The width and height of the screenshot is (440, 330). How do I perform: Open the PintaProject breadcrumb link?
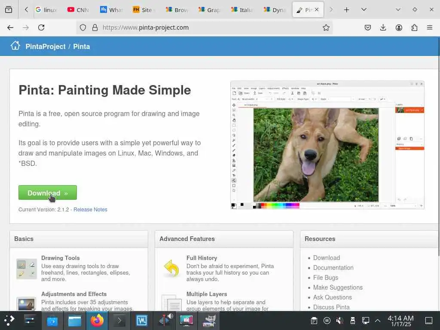46,46
